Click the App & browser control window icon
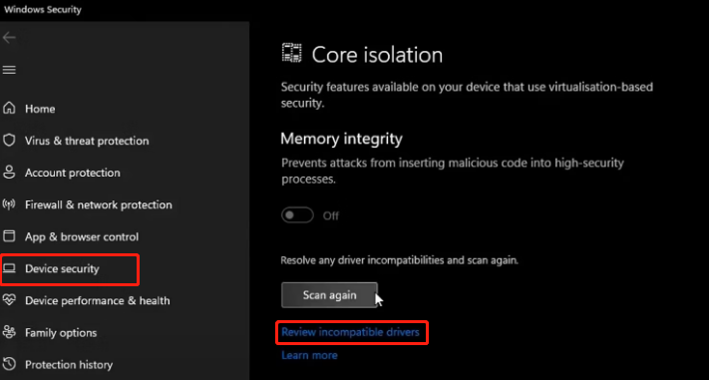709x380 pixels. 9,236
